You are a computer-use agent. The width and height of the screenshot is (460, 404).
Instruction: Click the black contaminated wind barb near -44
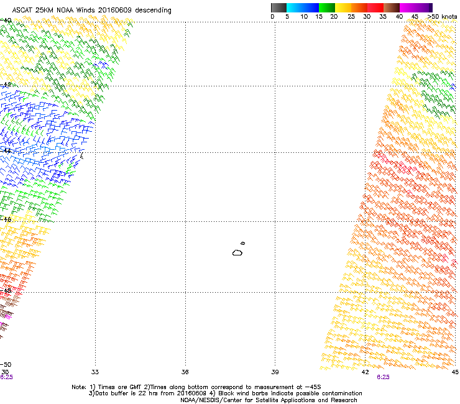click(82, 156)
